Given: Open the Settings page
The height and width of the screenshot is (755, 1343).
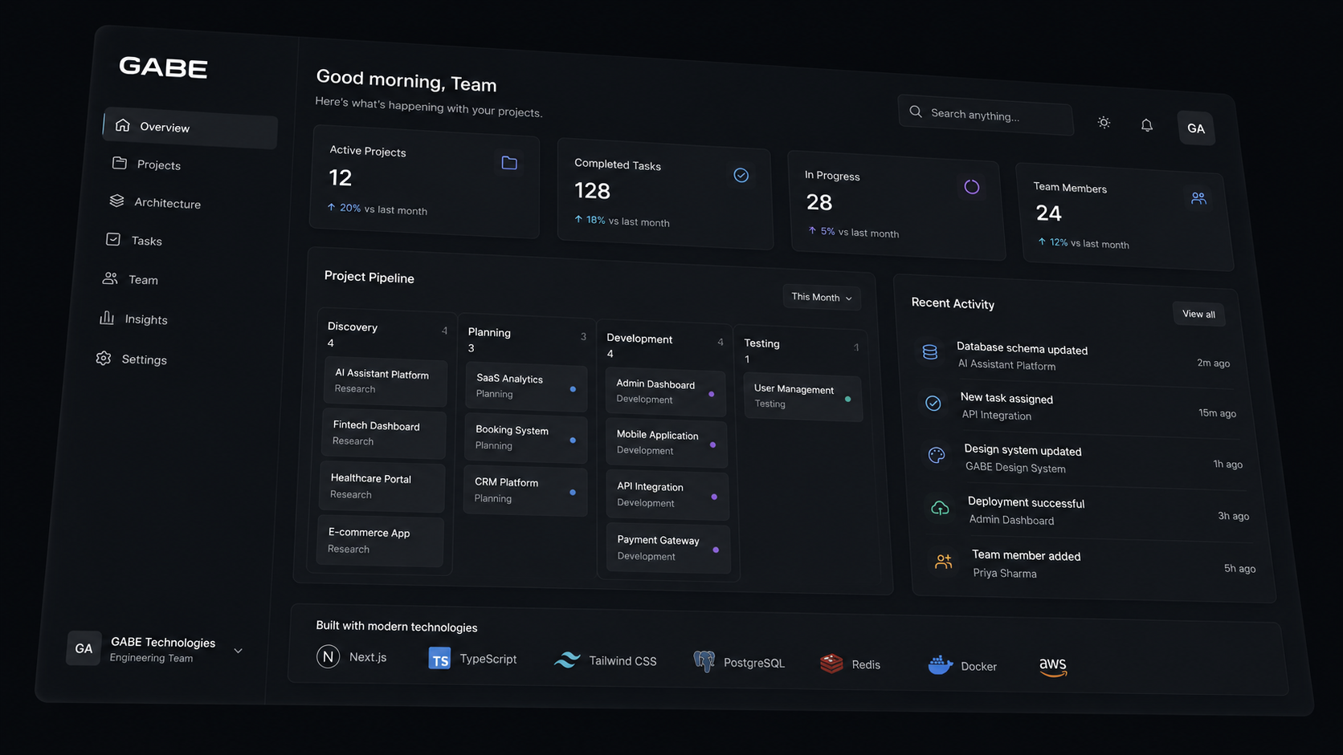Looking at the screenshot, I should pos(144,359).
